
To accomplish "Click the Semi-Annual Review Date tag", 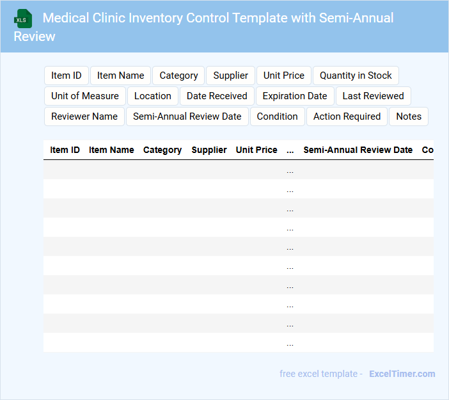I will 187,116.
